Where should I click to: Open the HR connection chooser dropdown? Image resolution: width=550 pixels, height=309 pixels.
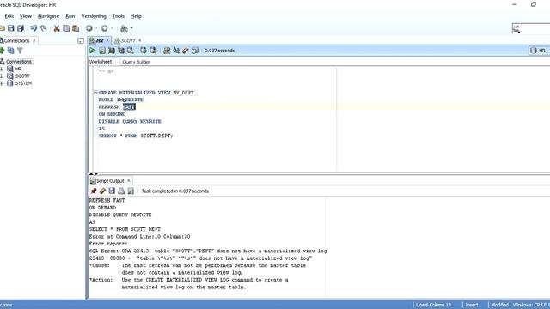539,51
